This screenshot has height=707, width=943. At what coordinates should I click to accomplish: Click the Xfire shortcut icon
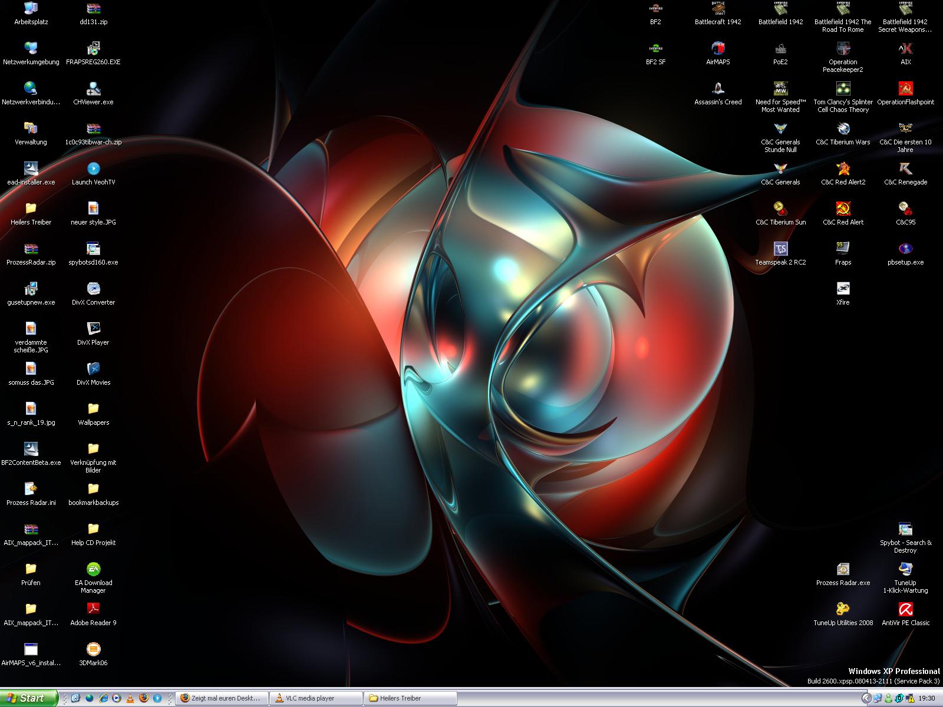(x=843, y=289)
